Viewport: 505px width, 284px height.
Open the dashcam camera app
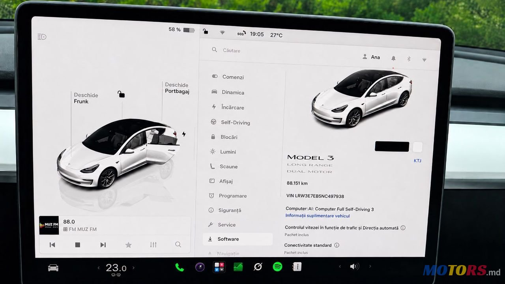[200, 267]
